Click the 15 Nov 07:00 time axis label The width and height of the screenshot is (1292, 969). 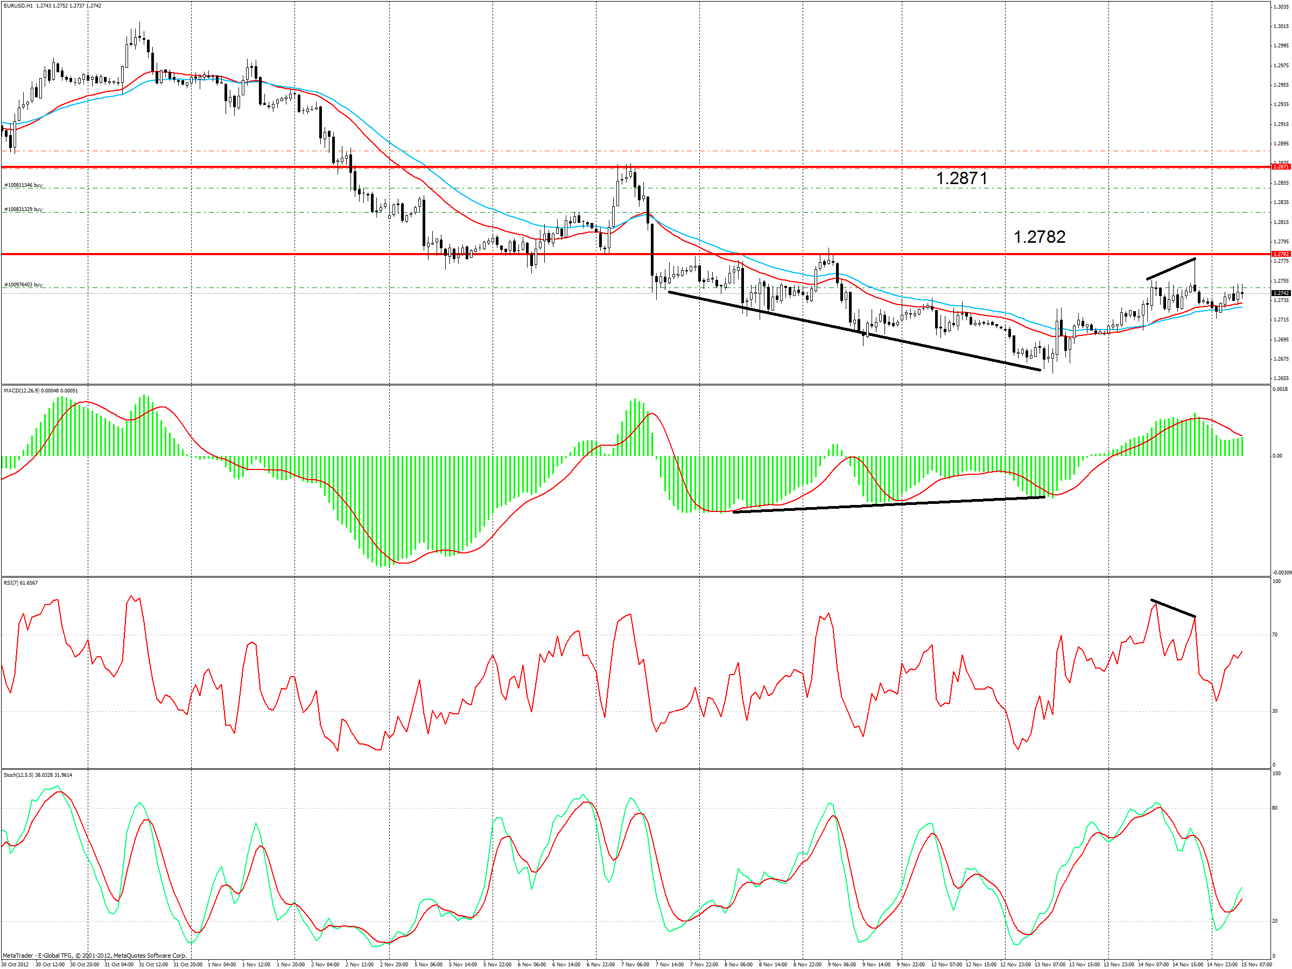coord(1256,964)
